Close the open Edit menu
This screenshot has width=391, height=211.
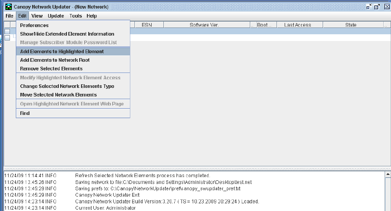tap(22, 16)
